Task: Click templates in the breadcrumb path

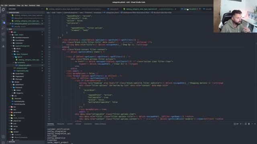Action: [x=98, y=12]
